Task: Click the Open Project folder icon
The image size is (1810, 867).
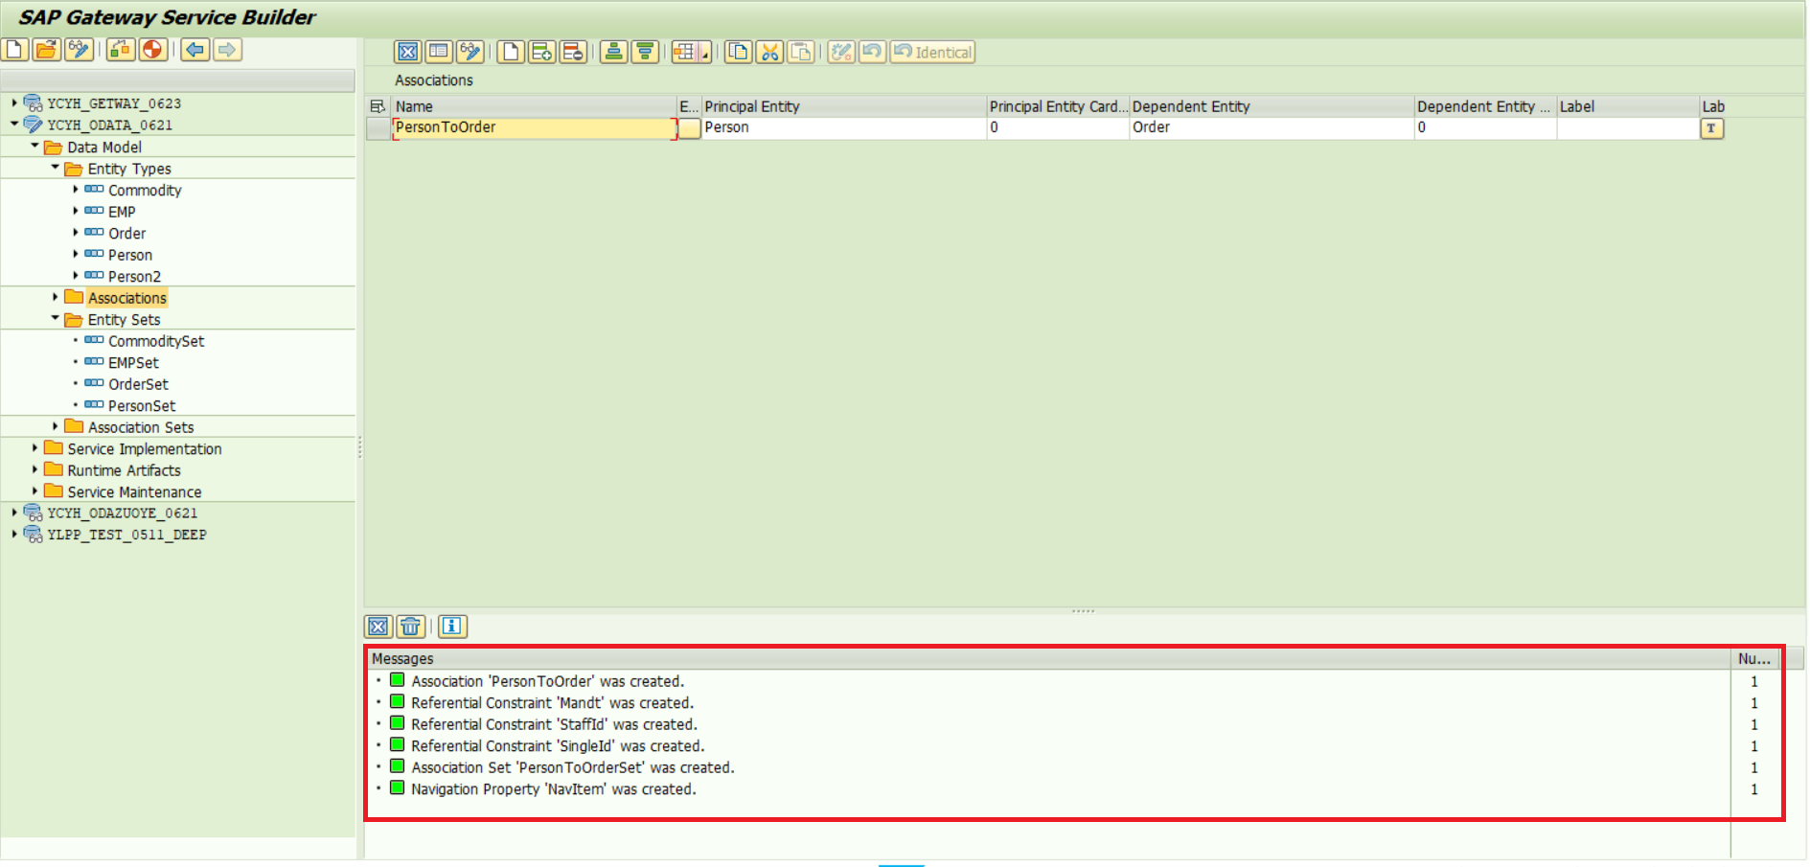Action: tap(46, 50)
